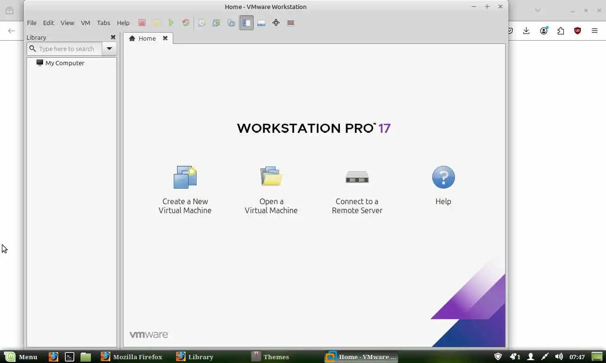
Task: Click the green Power On play icon
Action: click(171, 23)
